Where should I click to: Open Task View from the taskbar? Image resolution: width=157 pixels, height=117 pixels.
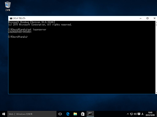(60, 114)
